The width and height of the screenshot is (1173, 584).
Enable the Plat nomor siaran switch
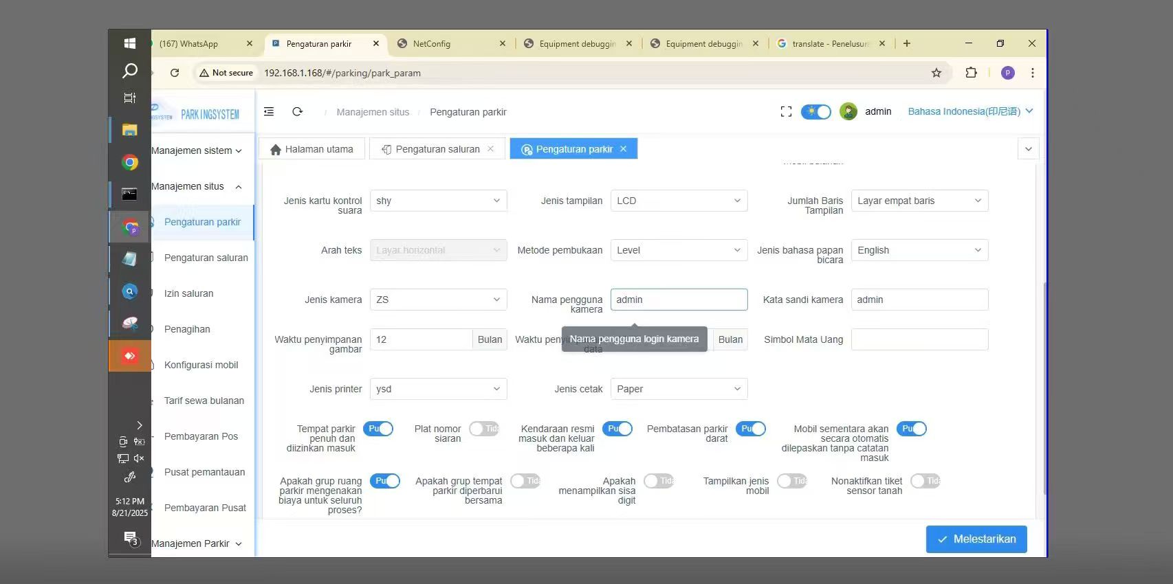coord(483,429)
